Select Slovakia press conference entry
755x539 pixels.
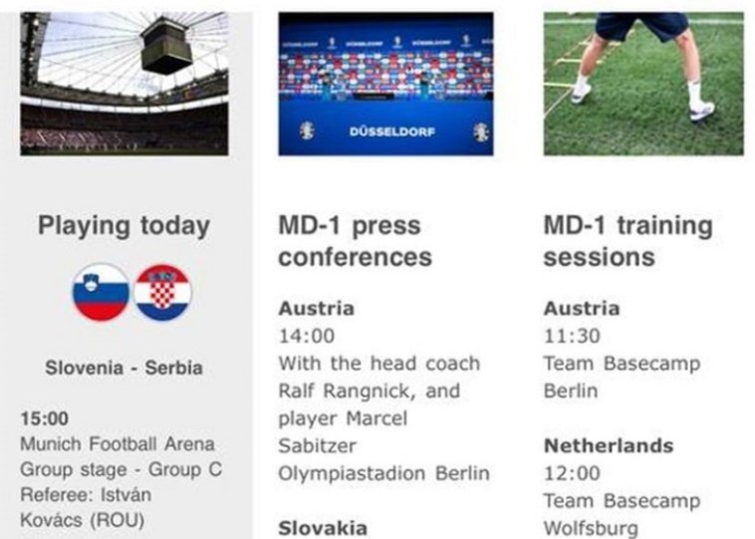pos(323,528)
